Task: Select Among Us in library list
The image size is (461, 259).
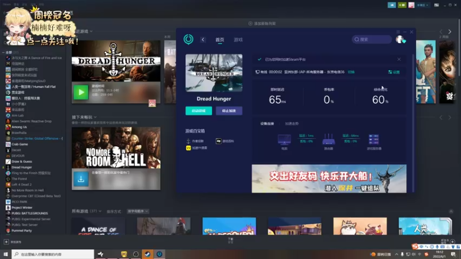Action: point(19,127)
